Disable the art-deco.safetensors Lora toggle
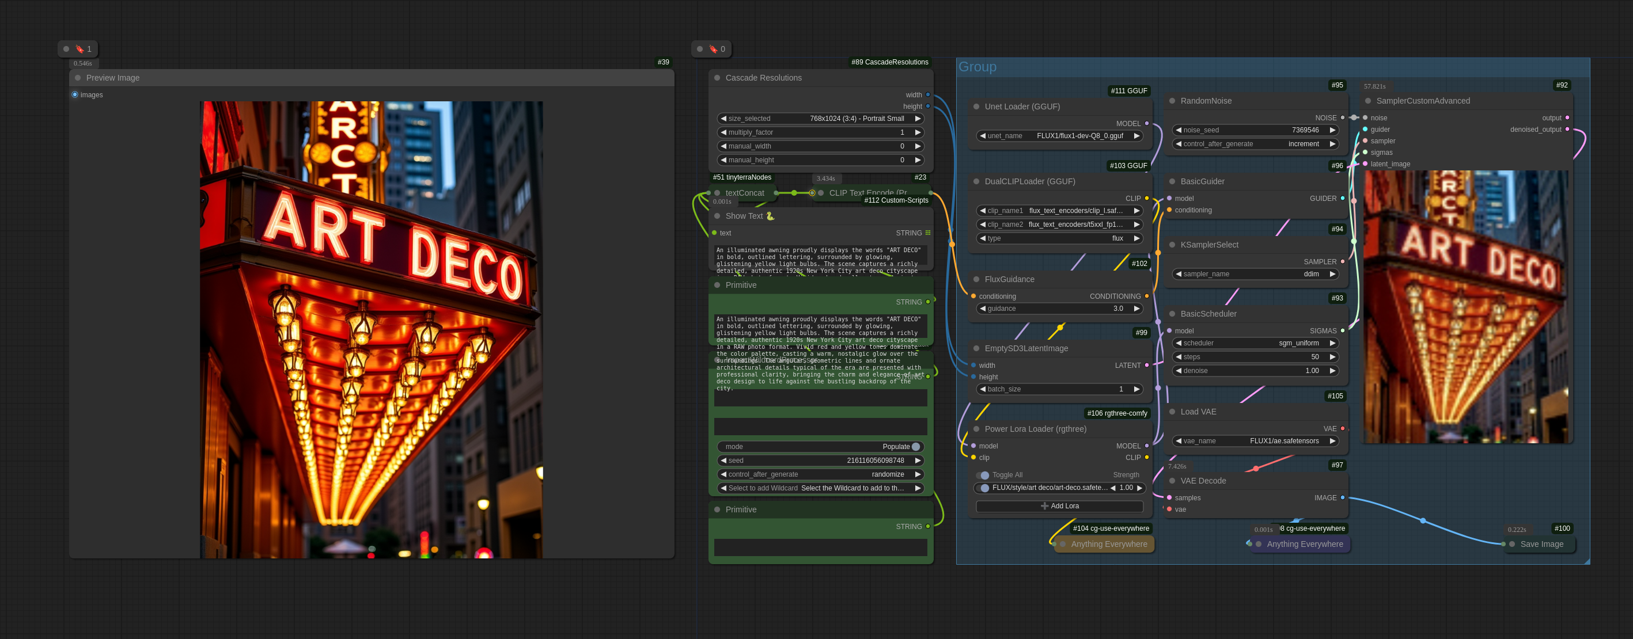This screenshot has width=1633, height=639. [984, 488]
